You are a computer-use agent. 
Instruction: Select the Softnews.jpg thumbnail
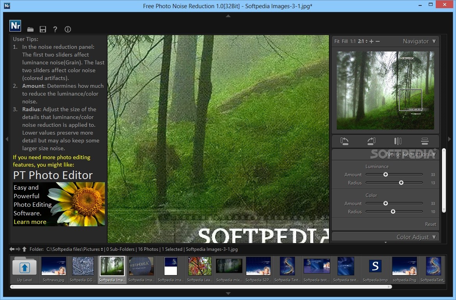point(53,269)
